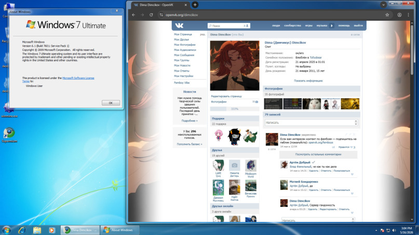Click Подробнее link in the Новости box
Viewport: 419px width, 235px height.
190,121
